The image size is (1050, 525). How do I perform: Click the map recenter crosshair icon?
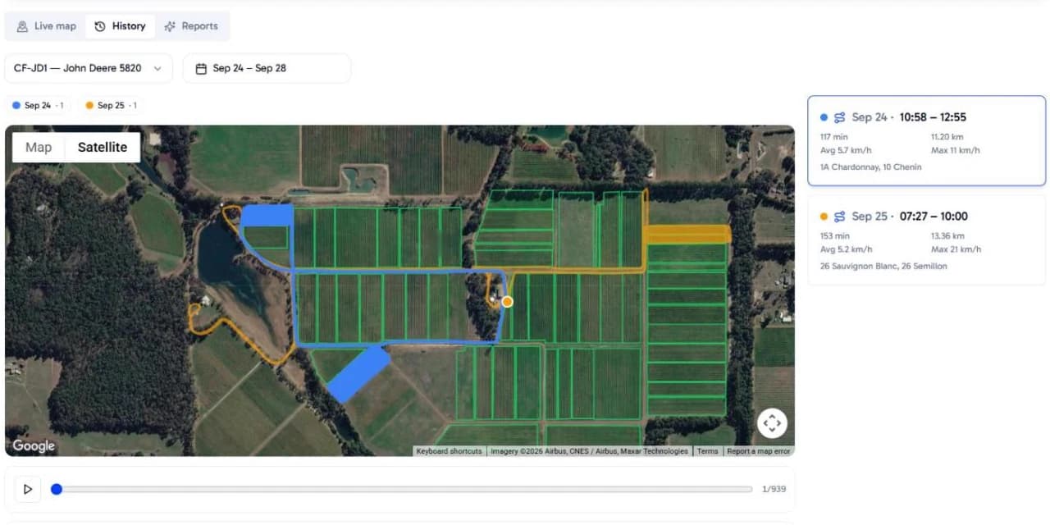pos(772,423)
